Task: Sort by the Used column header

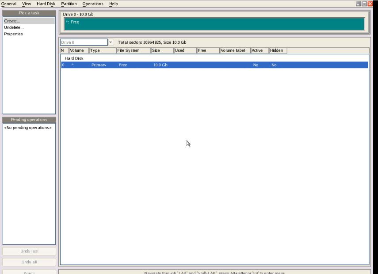Action: 185,50
